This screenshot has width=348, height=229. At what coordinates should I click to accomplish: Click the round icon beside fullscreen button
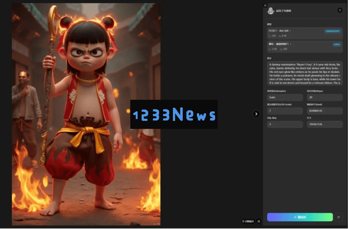(258, 221)
